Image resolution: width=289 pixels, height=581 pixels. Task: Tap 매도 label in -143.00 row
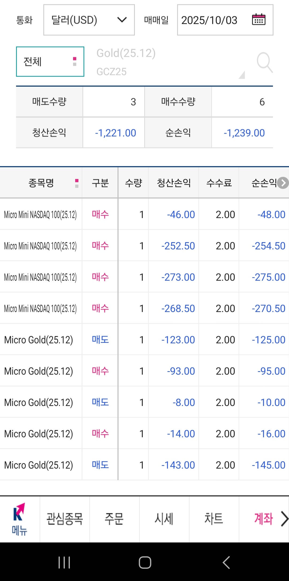(100, 465)
